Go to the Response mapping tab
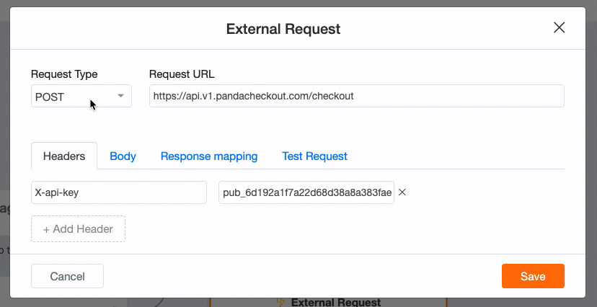Viewport: 597px width, 307px height. pos(209,156)
